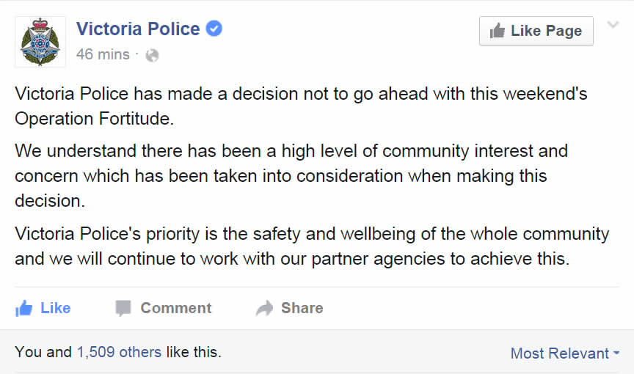The height and width of the screenshot is (374, 634).
Task: Click the thumbs-up icon in Like Page
Action: click(x=498, y=31)
